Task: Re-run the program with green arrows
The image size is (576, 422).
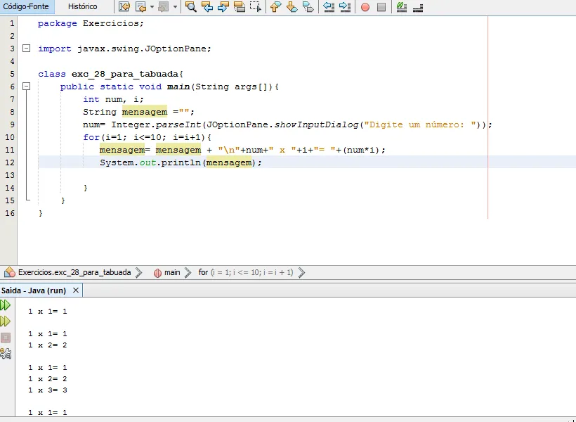Action: pos(6,305)
